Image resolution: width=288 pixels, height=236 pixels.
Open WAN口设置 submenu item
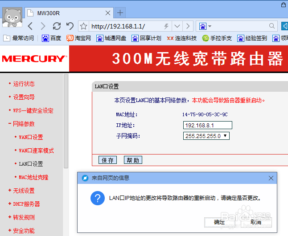(x=31, y=137)
